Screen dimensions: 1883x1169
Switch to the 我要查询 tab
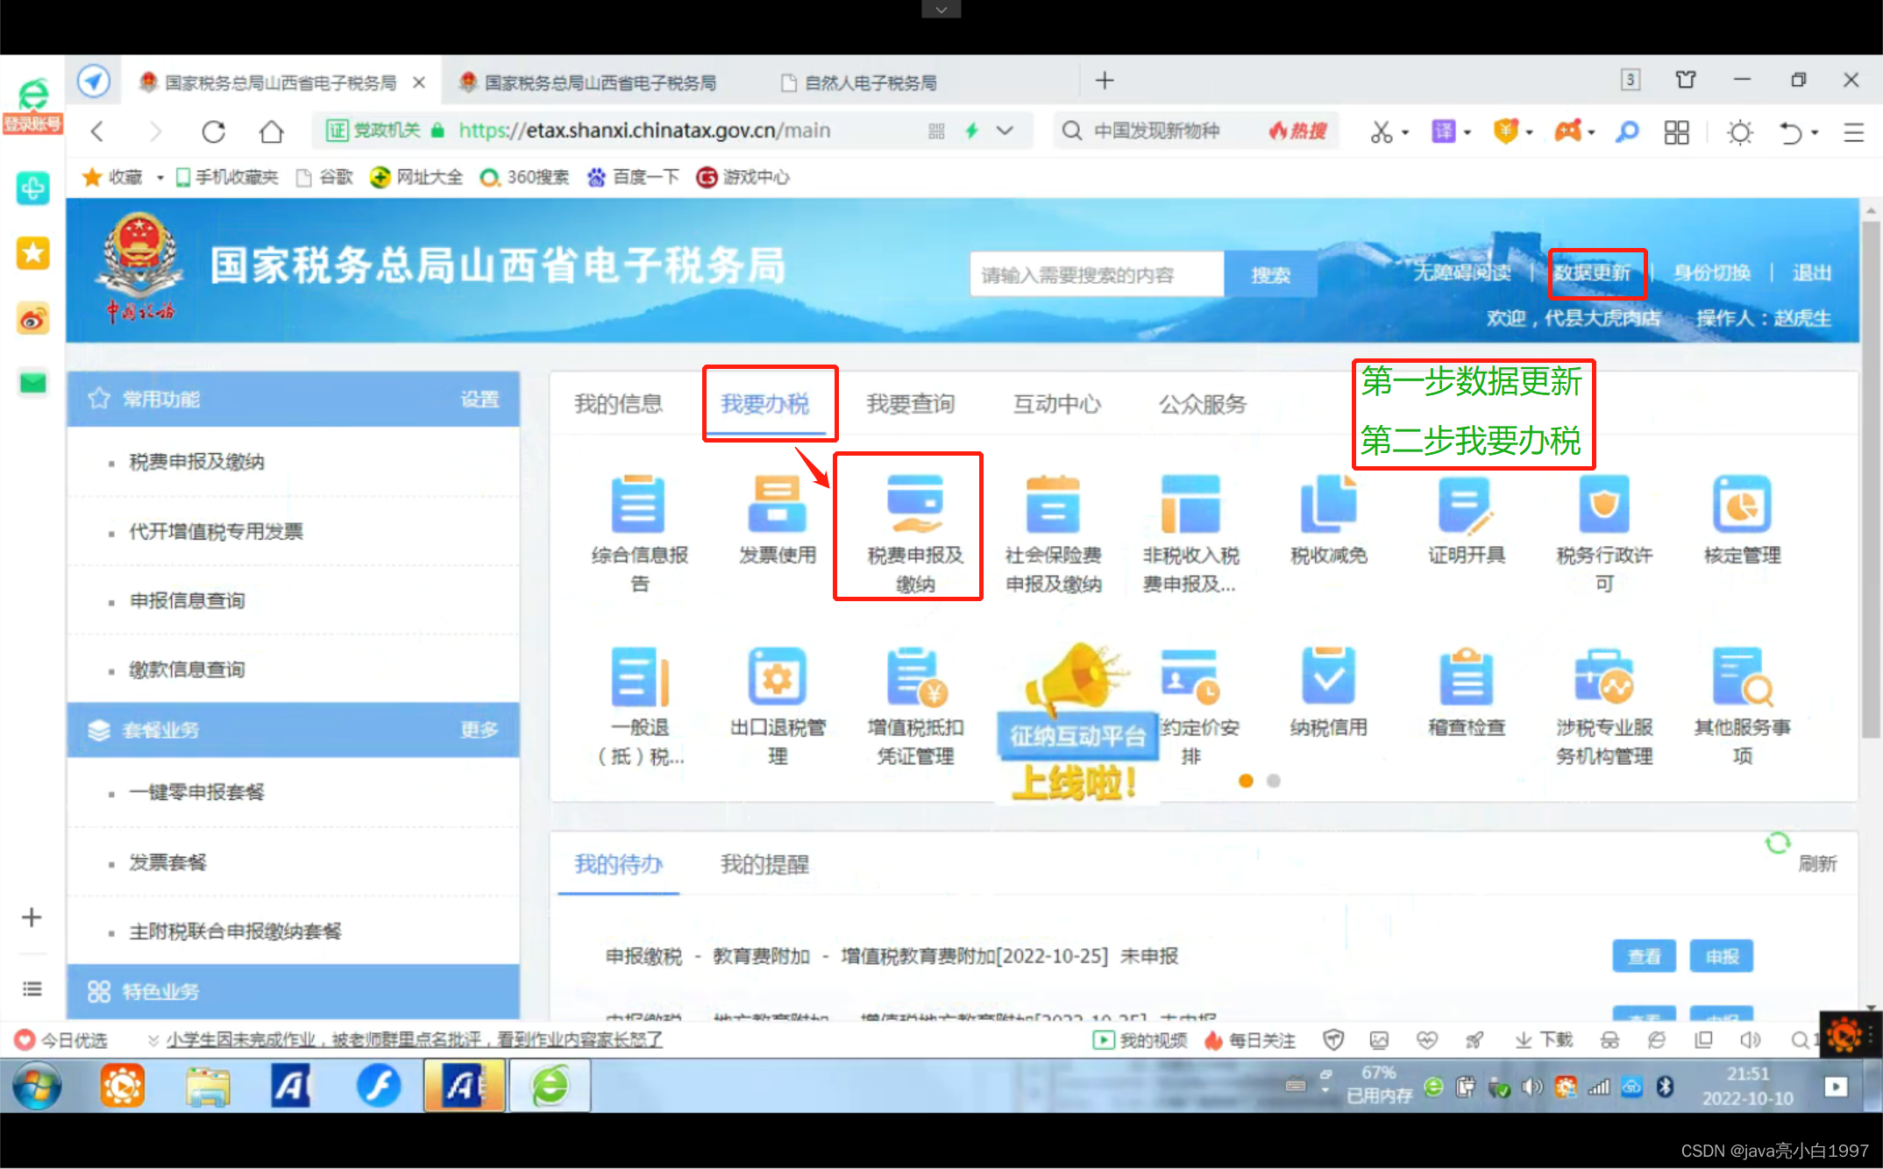910,404
